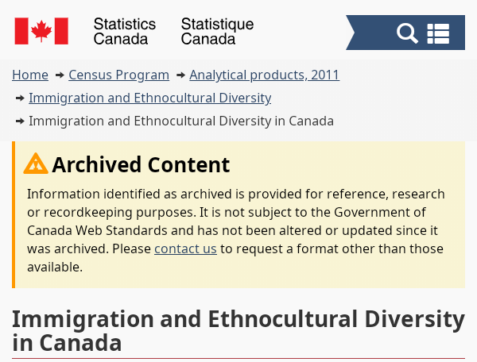Click the Statistics Canada English wordmark
Viewport: 477px width, 362px height.
click(x=125, y=31)
